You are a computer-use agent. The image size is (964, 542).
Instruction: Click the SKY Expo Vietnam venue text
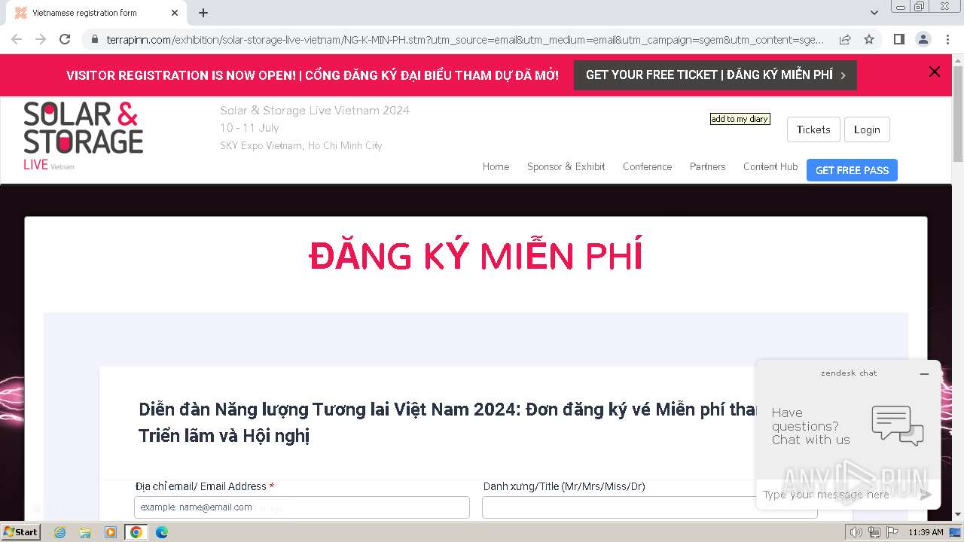[301, 145]
